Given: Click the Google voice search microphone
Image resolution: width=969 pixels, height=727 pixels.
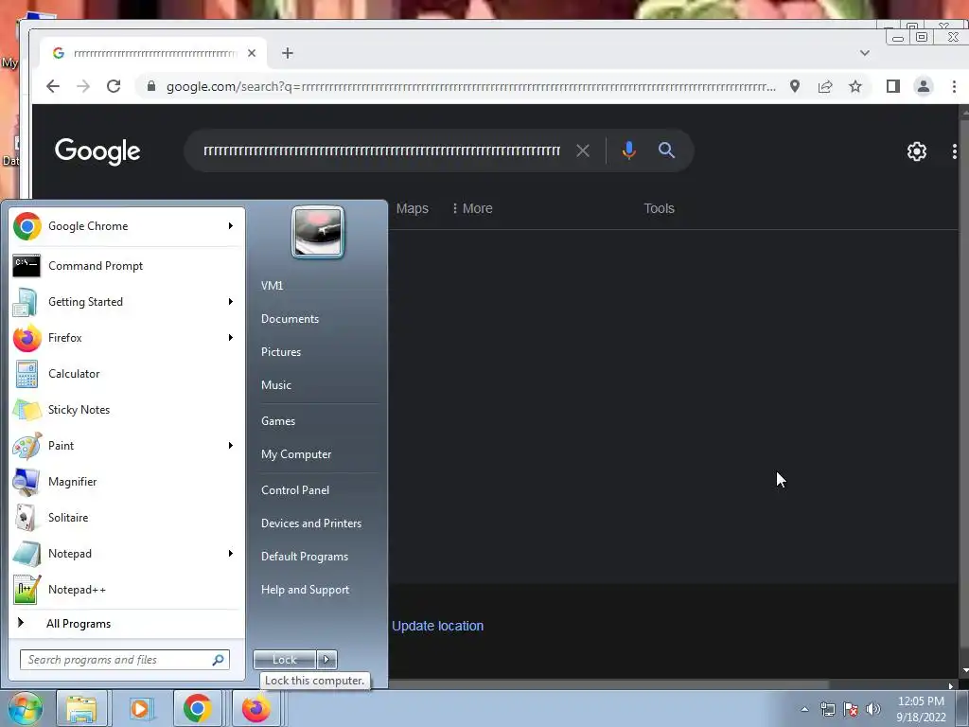Looking at the screenshot, I should click(629, 151).
